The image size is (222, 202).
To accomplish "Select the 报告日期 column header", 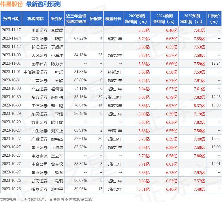I will pyautogui.click(x=11, y=18).
